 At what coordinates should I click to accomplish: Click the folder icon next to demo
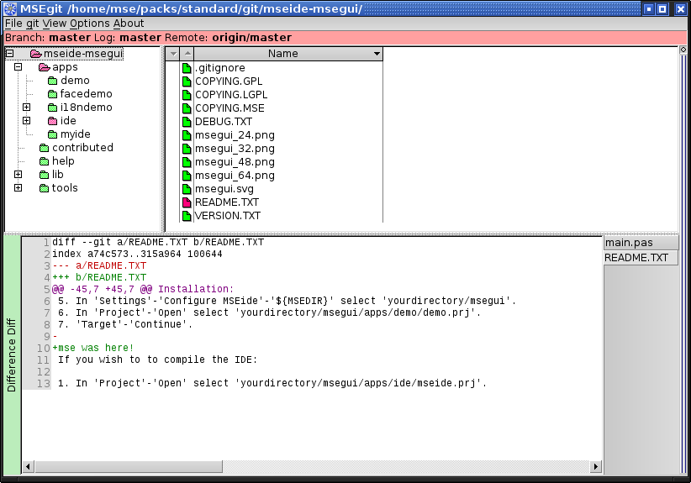52,81
